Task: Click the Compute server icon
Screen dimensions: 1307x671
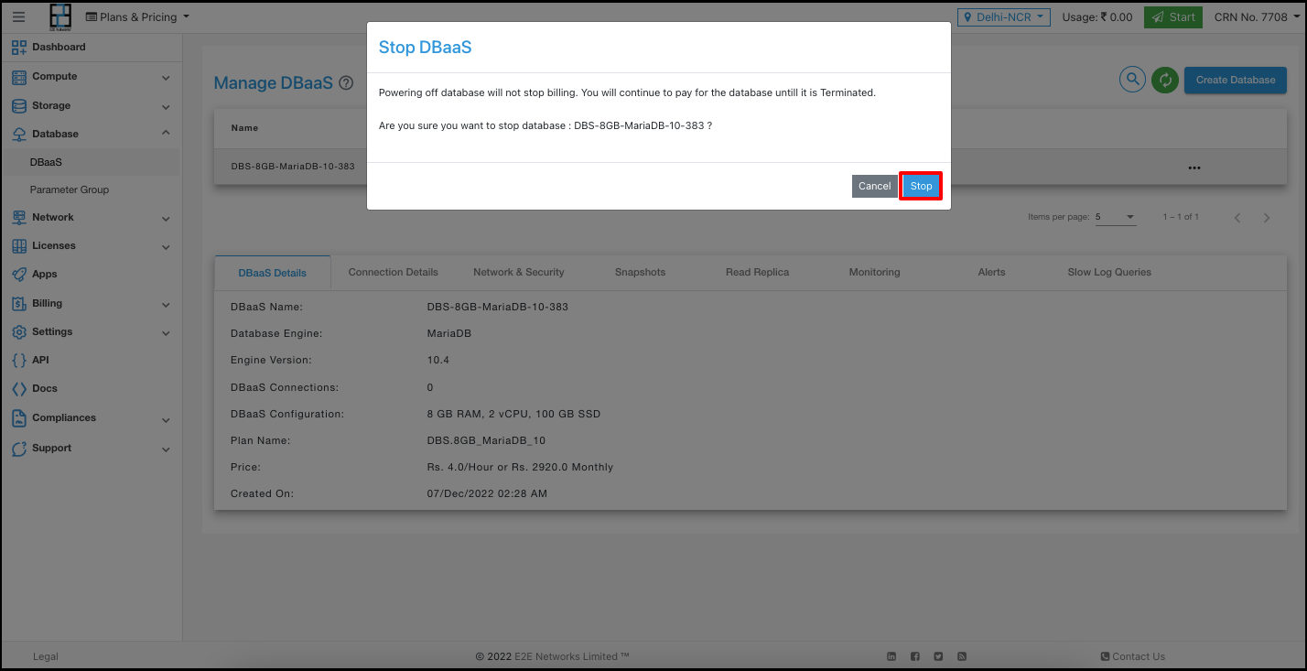Action: (19, 77)
